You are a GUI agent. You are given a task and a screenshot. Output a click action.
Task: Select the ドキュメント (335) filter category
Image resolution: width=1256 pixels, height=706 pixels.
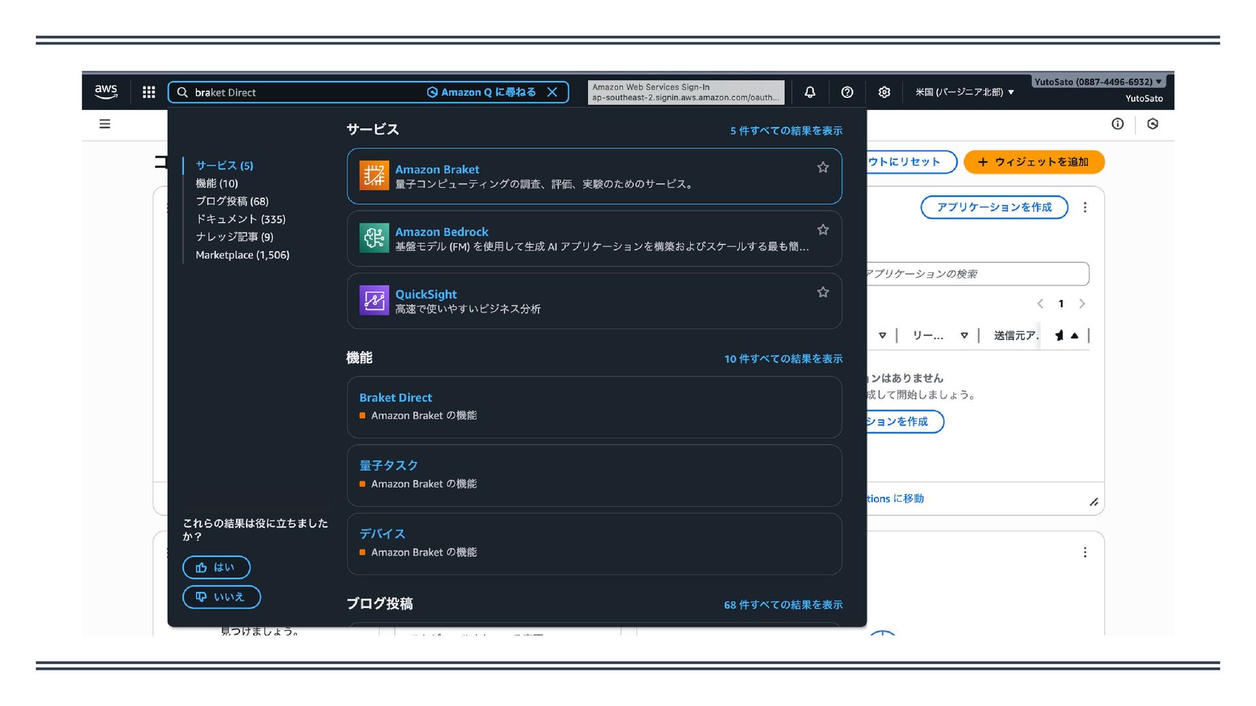tap(240, 219)
